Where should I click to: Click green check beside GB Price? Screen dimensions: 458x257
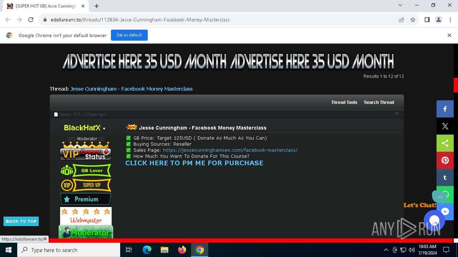click(128, 138)
